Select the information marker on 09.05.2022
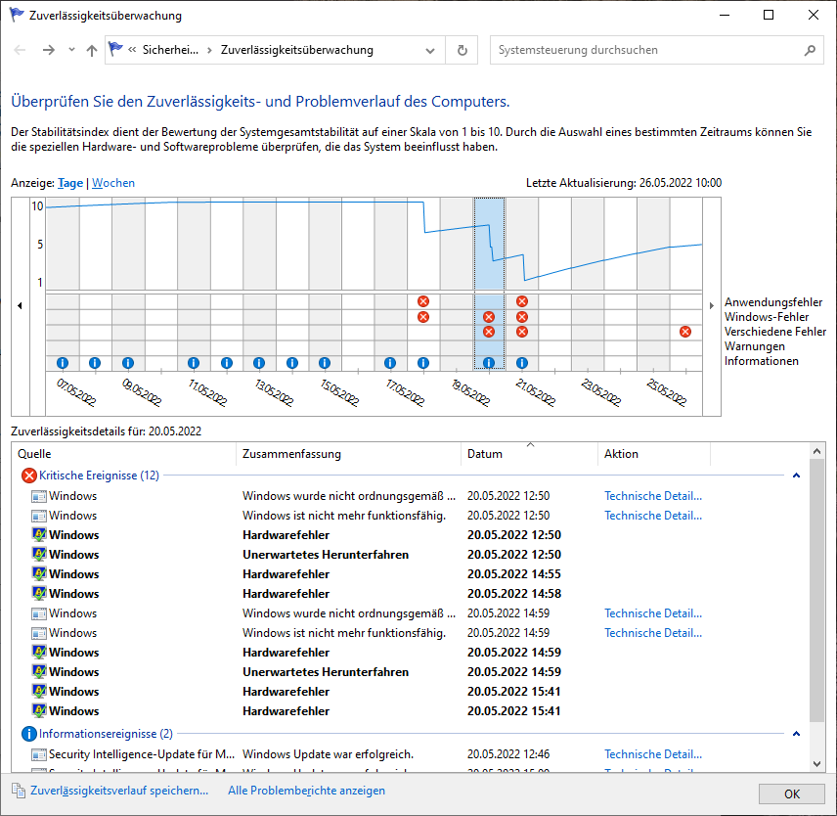Screen dimensions: 837x816 [127, 363]
